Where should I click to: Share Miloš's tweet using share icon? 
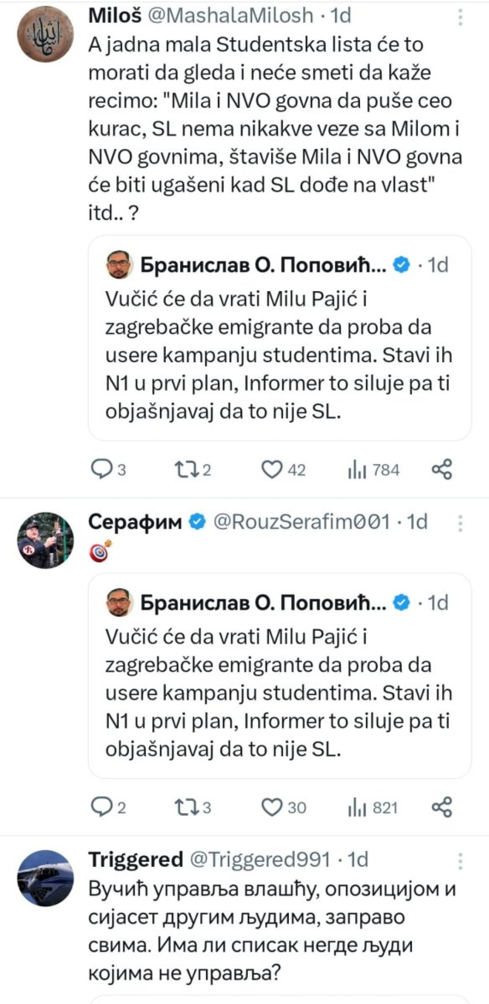[x=442, y=470]
